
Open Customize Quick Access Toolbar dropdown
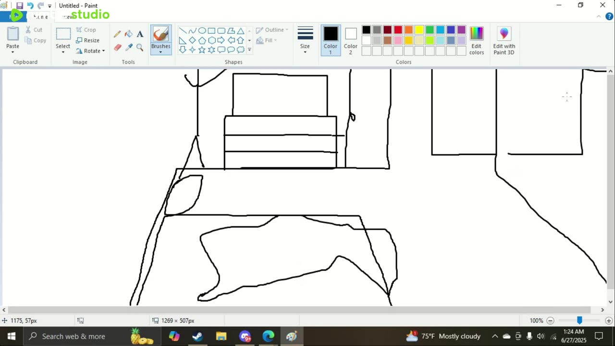click(49, 6)
